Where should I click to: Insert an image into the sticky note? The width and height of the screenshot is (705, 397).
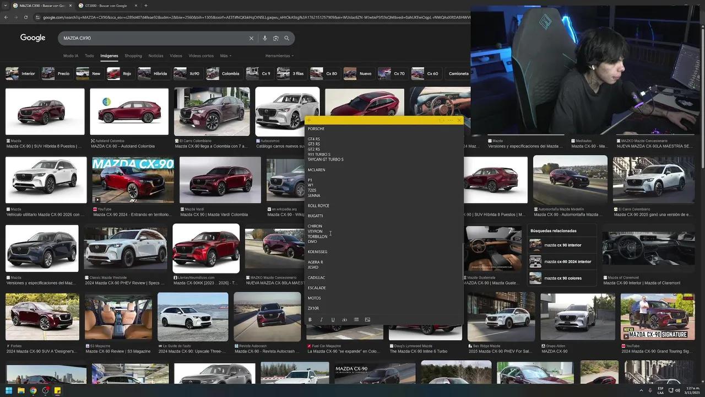pos(367,320)
